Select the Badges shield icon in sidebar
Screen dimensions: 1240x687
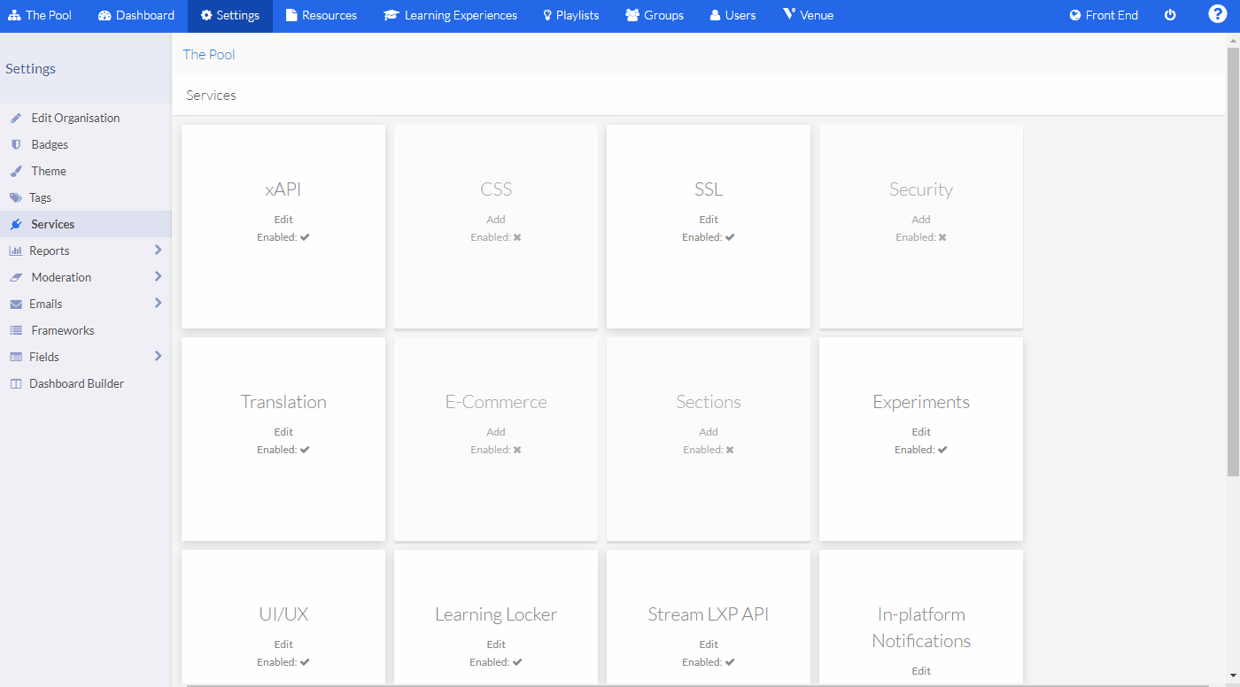tap(14, 143)
